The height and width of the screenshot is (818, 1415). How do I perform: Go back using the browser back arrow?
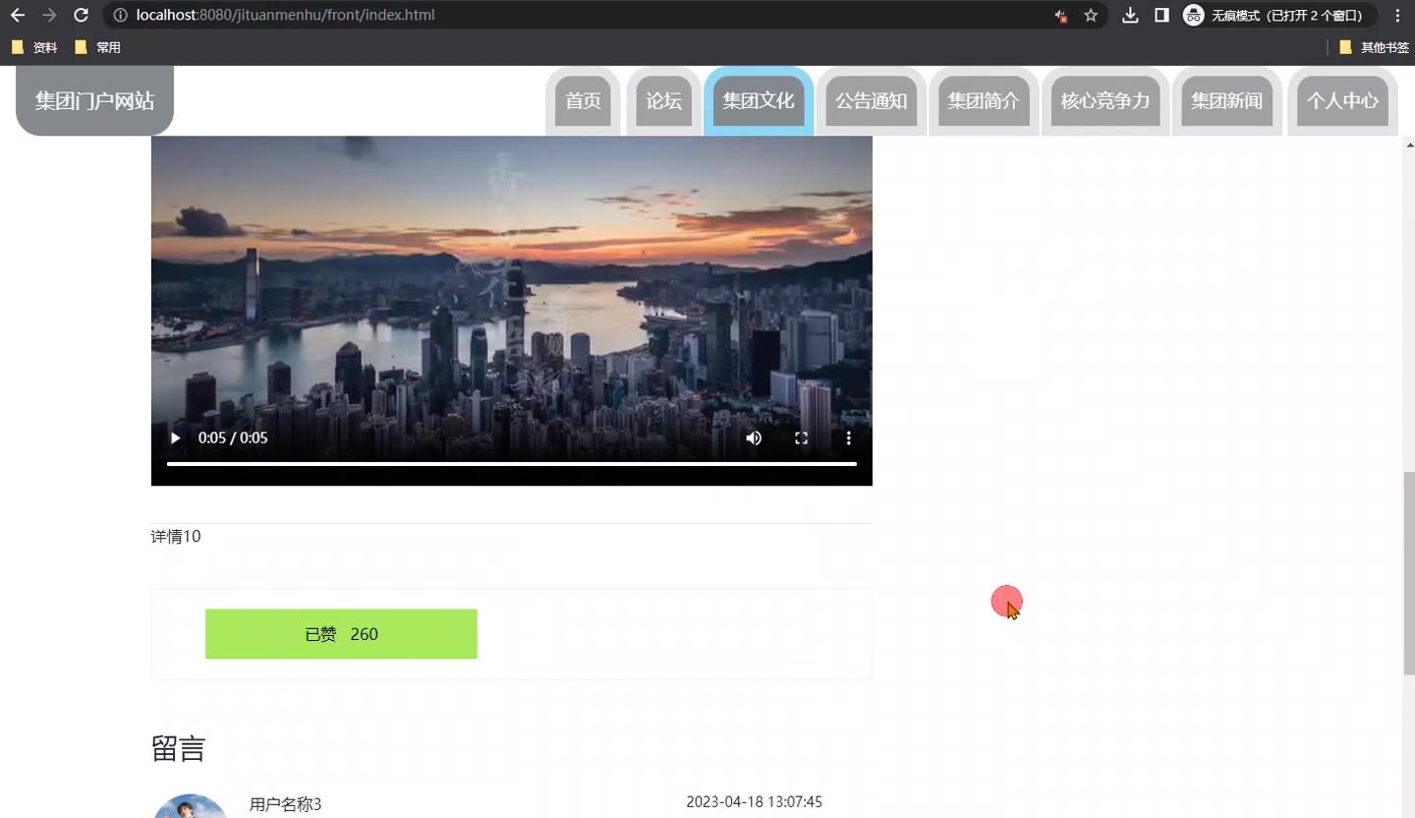18,15
